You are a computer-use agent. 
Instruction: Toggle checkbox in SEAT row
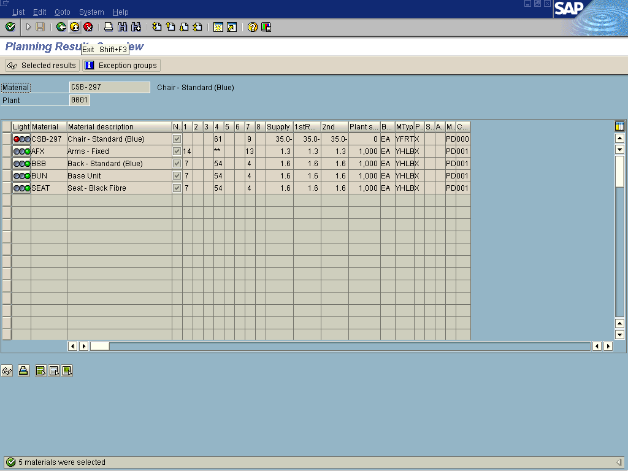177,188
